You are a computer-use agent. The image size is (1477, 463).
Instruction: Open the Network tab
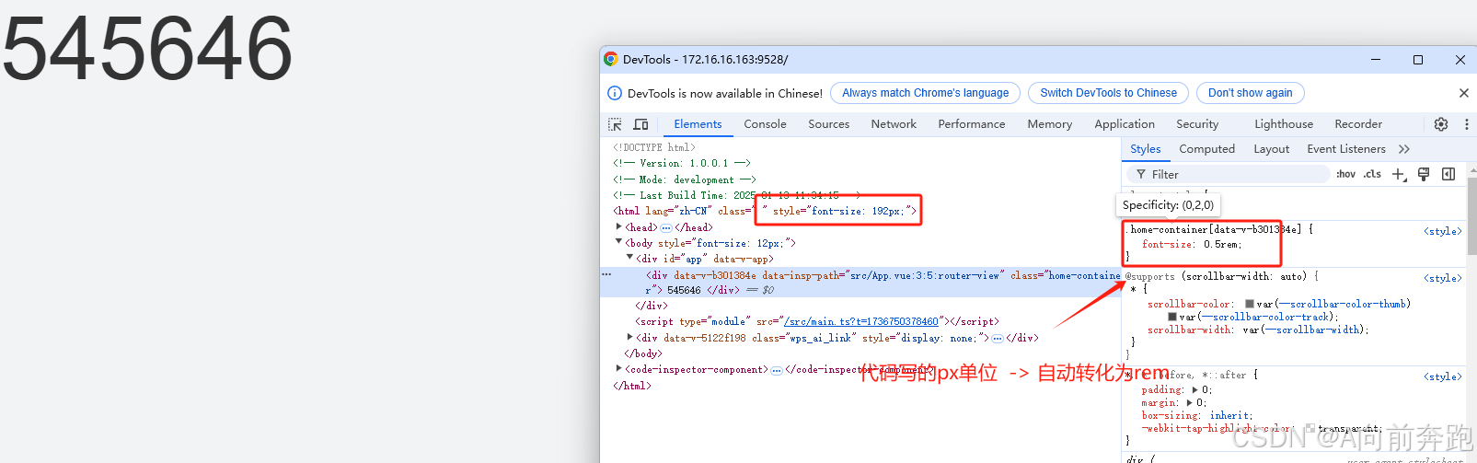click(x=894, y=124)
